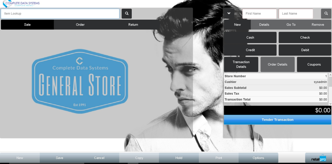Click the item lookup search magnifier icon
Viewport: 332px width, 164px height.
click(x=127, y=13)
